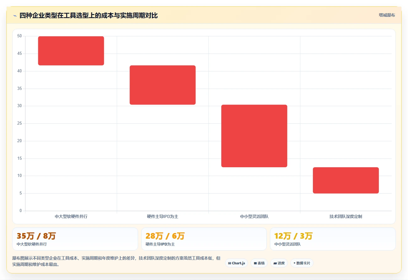The height and width of the screenshot is (280, 408).
Task: Click the card caption 中大型软硬件并行 under 35万
Action: pyautogui.click(x=32, y=244)
